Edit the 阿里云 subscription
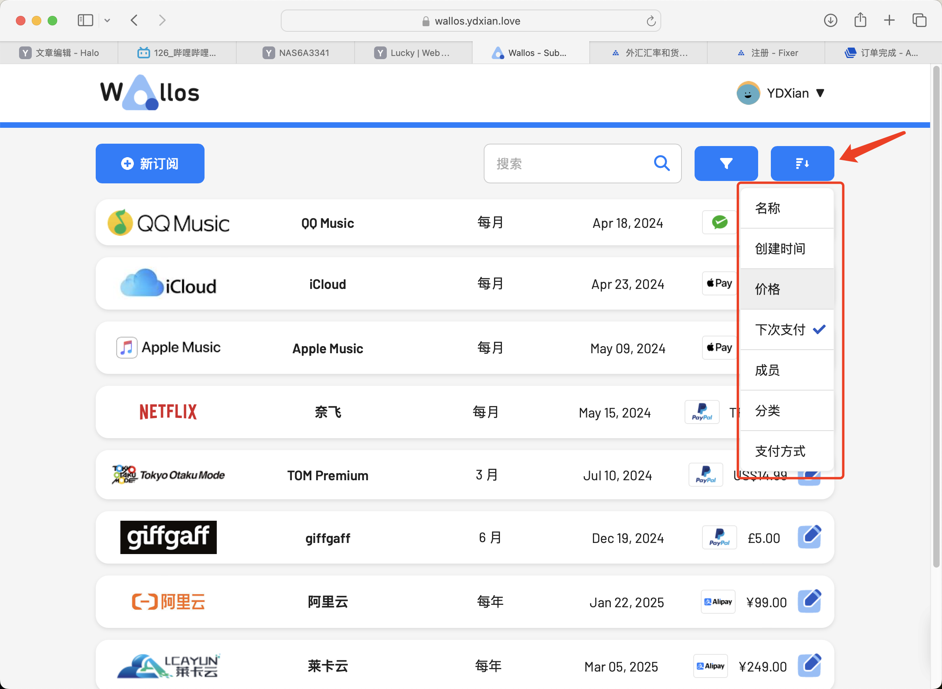 (809, 601)
